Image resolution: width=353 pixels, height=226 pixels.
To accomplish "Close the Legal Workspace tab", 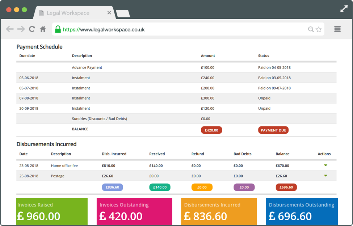I will [x=109, y=13].
